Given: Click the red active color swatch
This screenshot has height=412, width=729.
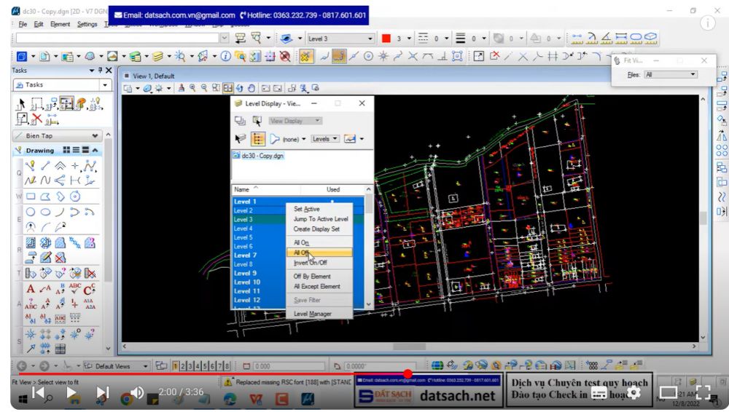Looking at the screenshot, I should 386,39.
